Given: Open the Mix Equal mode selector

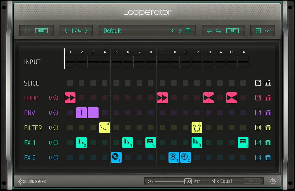Looking at the screenshot, I should tap(222, 181).
